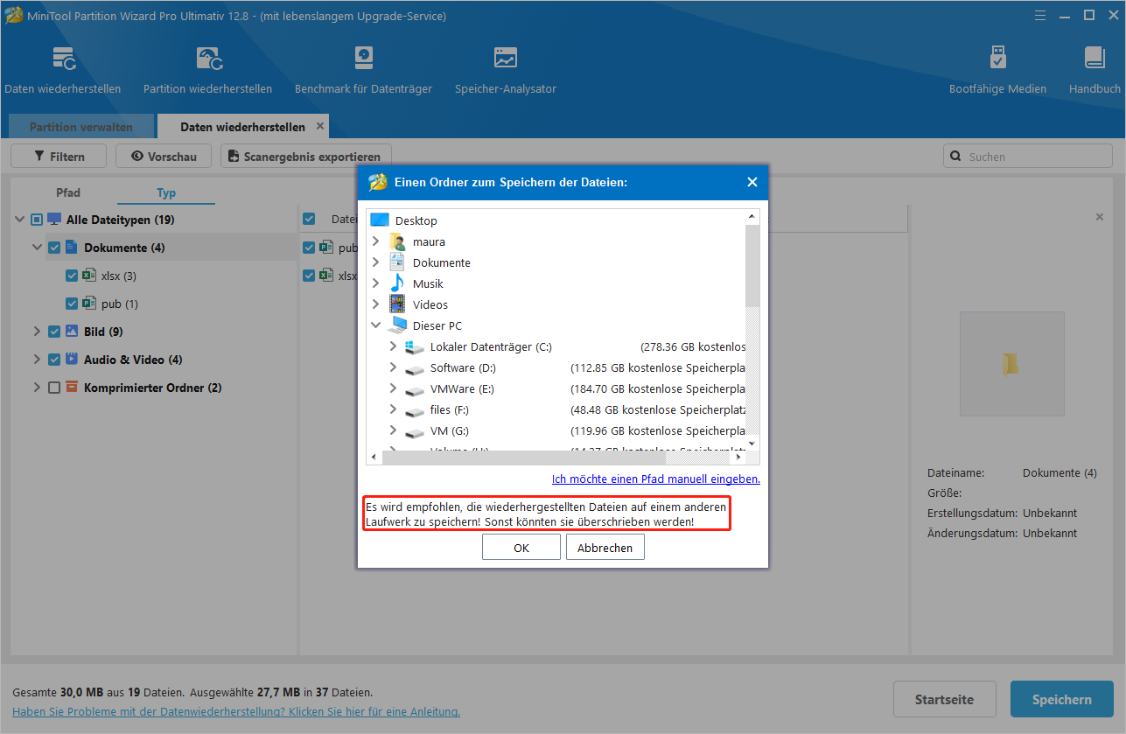The height and width of the screenshot is (734, 1126).
Task: Click the files (F:) drive icon
Action: pyautogui.click(x=416, y=410)
